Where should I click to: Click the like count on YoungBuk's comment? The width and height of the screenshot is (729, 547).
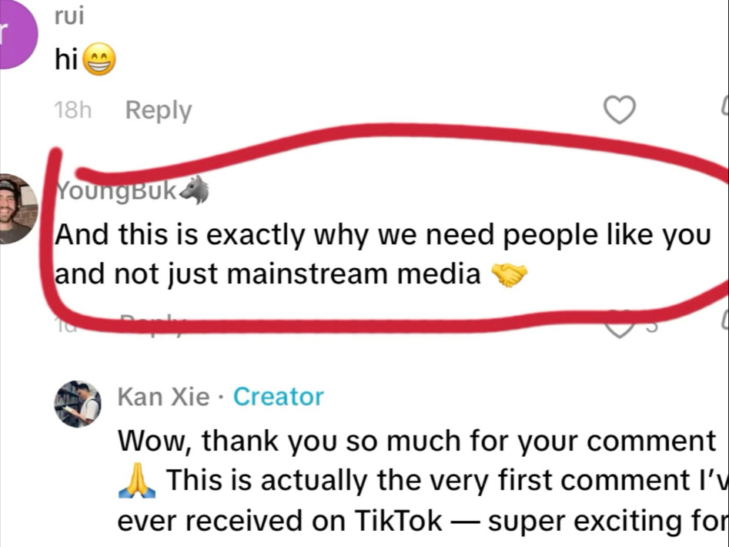[x=650, y=327]
